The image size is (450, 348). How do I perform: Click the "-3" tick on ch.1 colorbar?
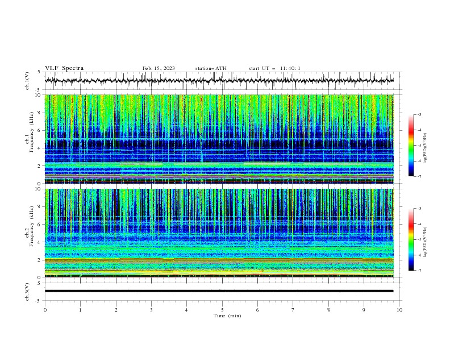pos(419,114)
